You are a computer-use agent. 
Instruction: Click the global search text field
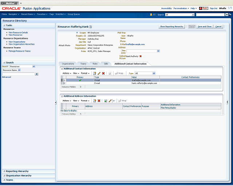pyautogui.click(x=210, y=15)
